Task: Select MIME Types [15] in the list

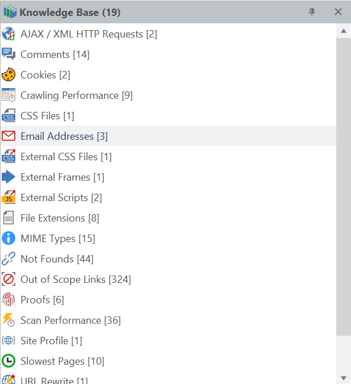Action: click(57, 239)
